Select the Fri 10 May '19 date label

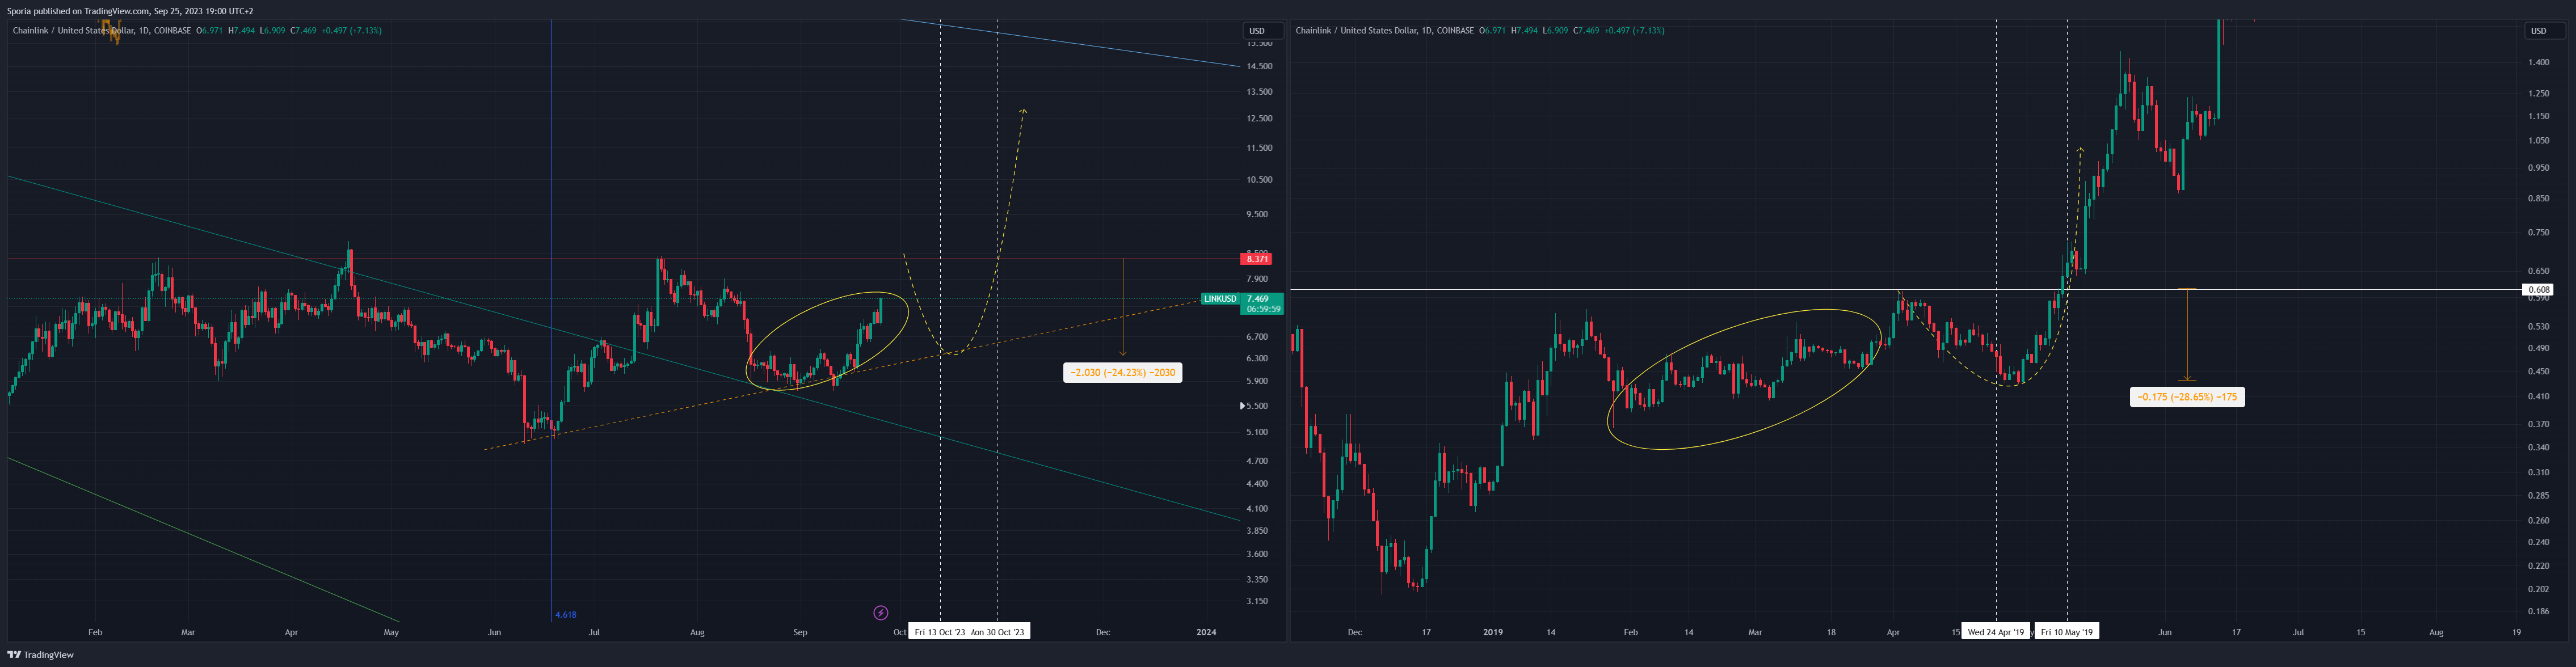click(2067, 632)
